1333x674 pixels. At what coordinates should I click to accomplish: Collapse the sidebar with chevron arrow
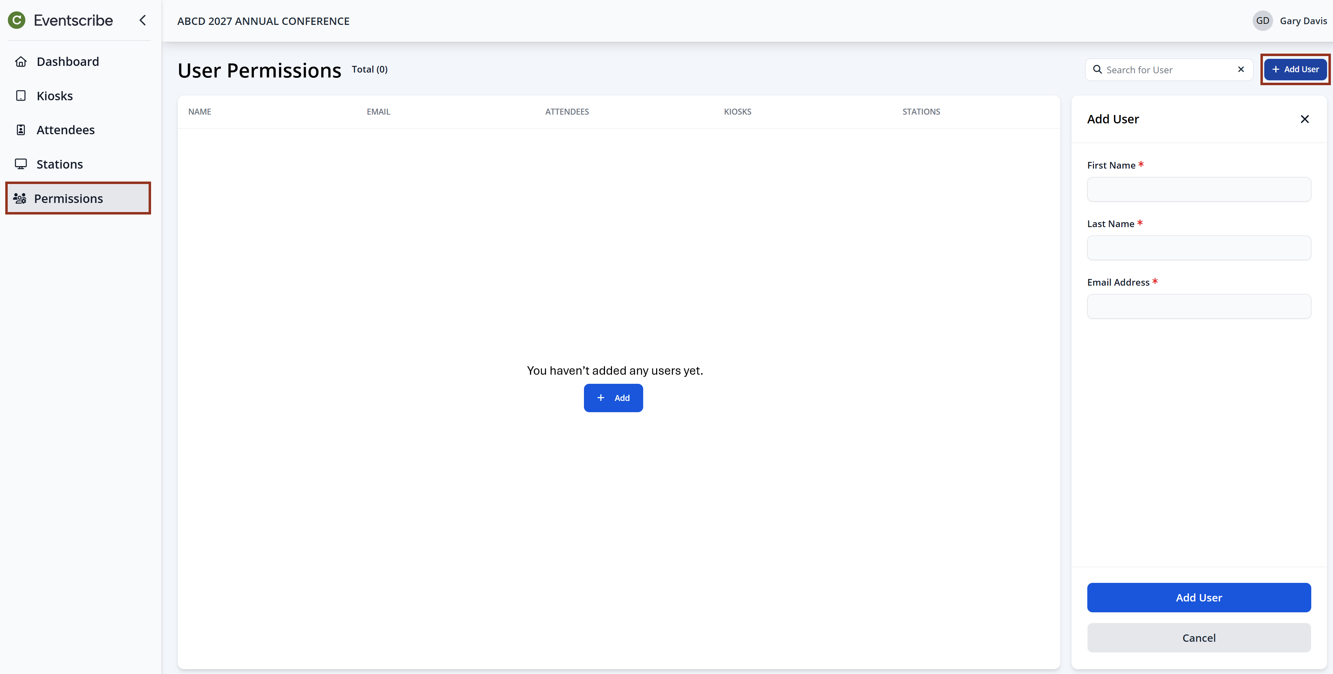tap(143, 20)
